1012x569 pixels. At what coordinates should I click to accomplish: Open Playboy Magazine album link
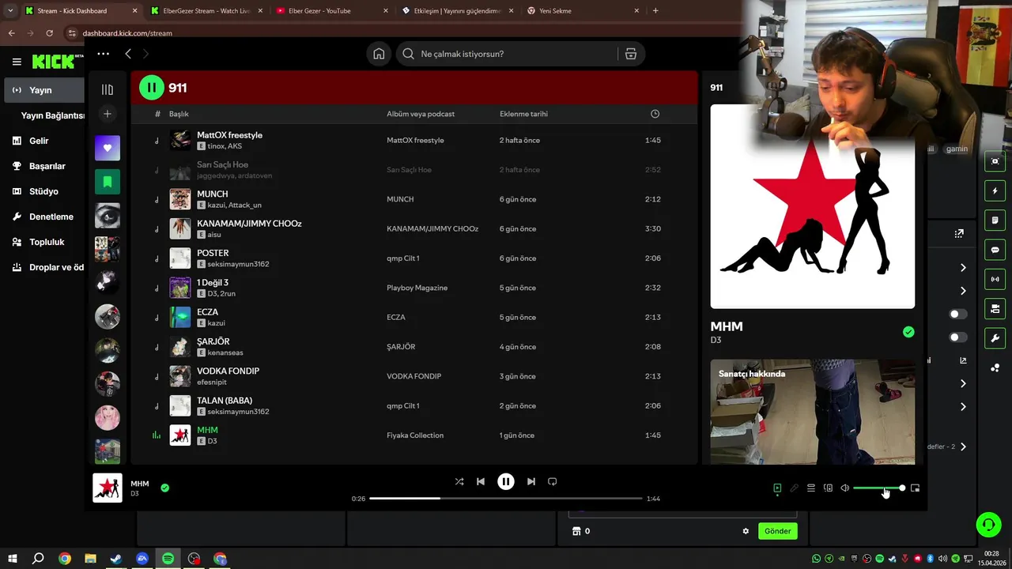click(x=417, y=288)
